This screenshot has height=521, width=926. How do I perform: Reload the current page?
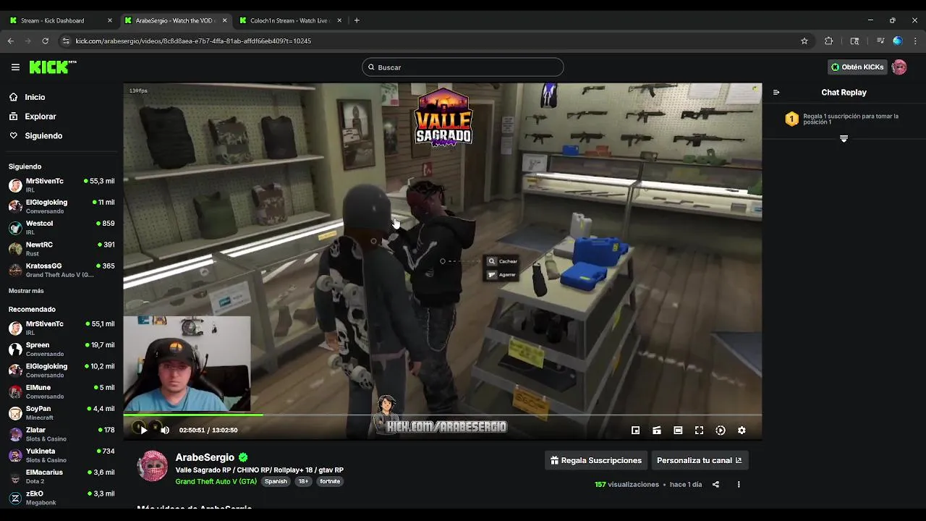tap(46, 41)
